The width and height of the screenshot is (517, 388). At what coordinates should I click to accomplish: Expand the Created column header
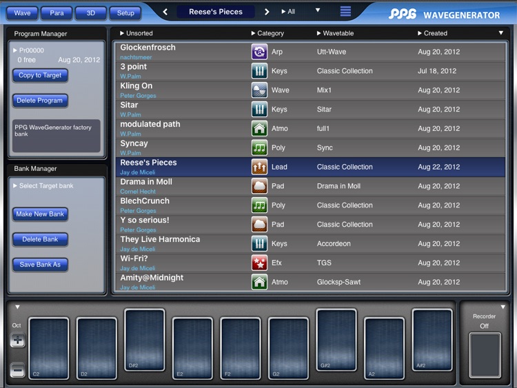(x=432, y=33)
